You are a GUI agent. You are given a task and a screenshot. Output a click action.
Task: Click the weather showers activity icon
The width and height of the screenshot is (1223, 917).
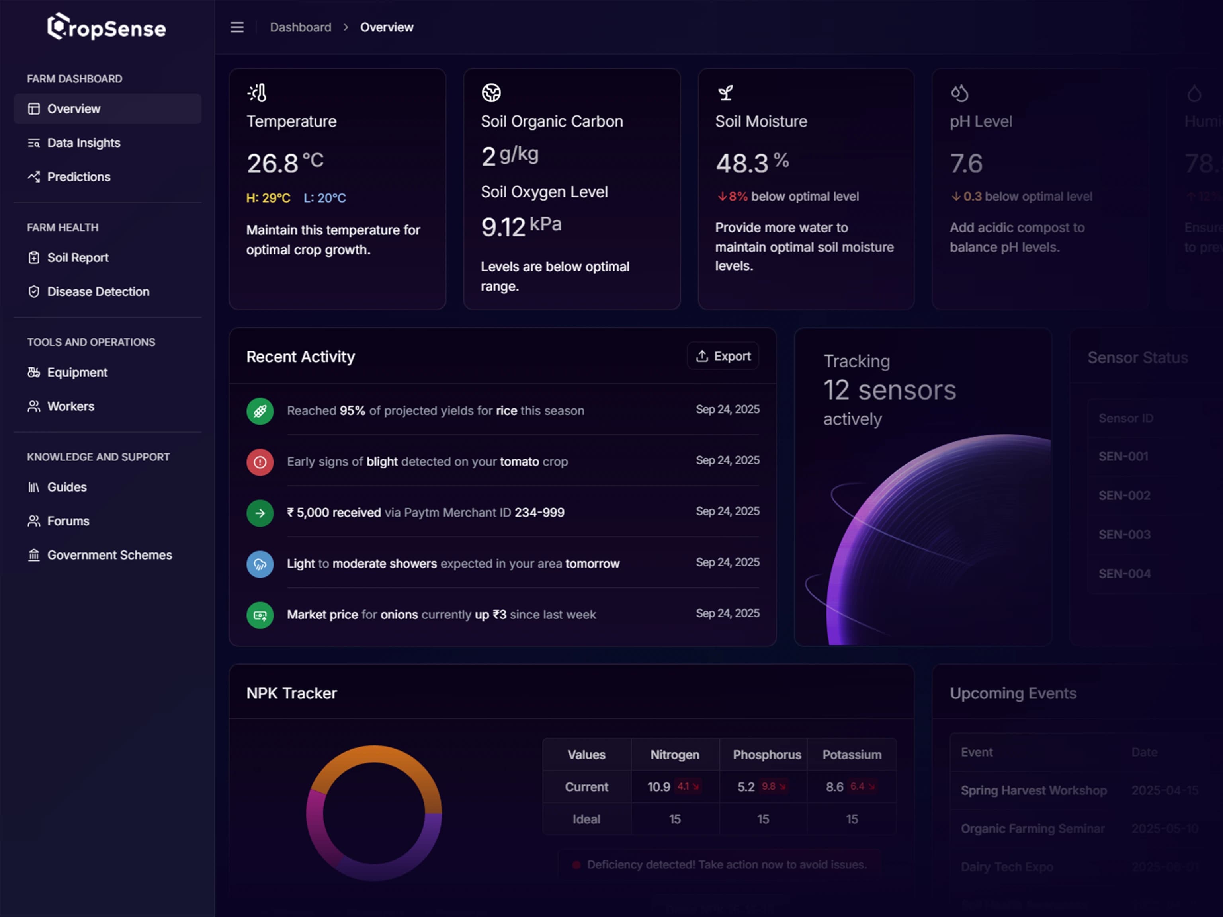click(260, 564)
